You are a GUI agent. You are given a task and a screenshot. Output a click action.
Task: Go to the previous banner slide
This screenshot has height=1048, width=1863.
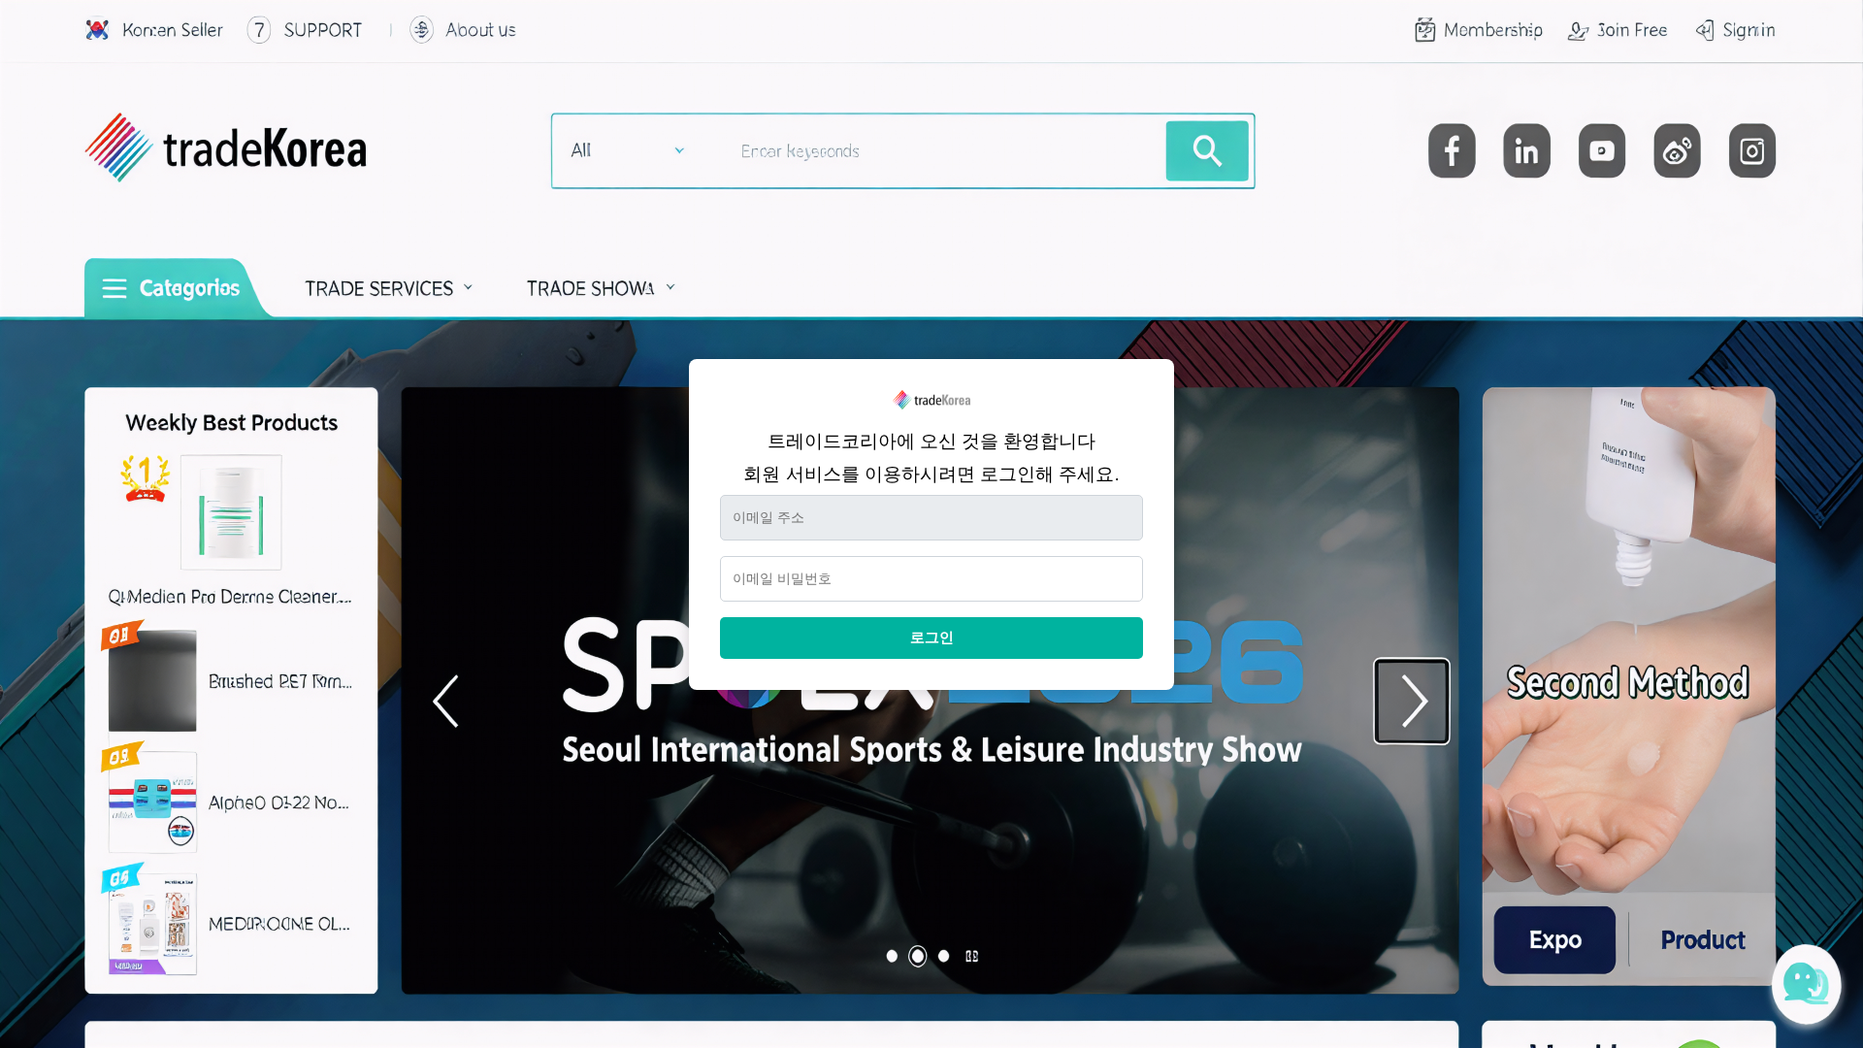pyautogui.click(x=445, y=701)
